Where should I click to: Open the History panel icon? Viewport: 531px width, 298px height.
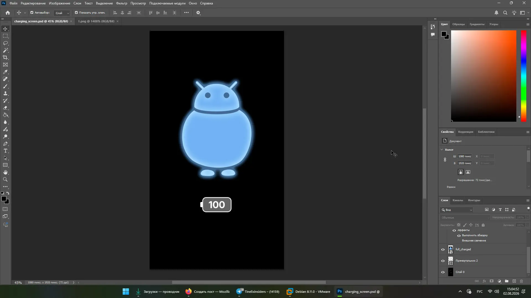433,27
